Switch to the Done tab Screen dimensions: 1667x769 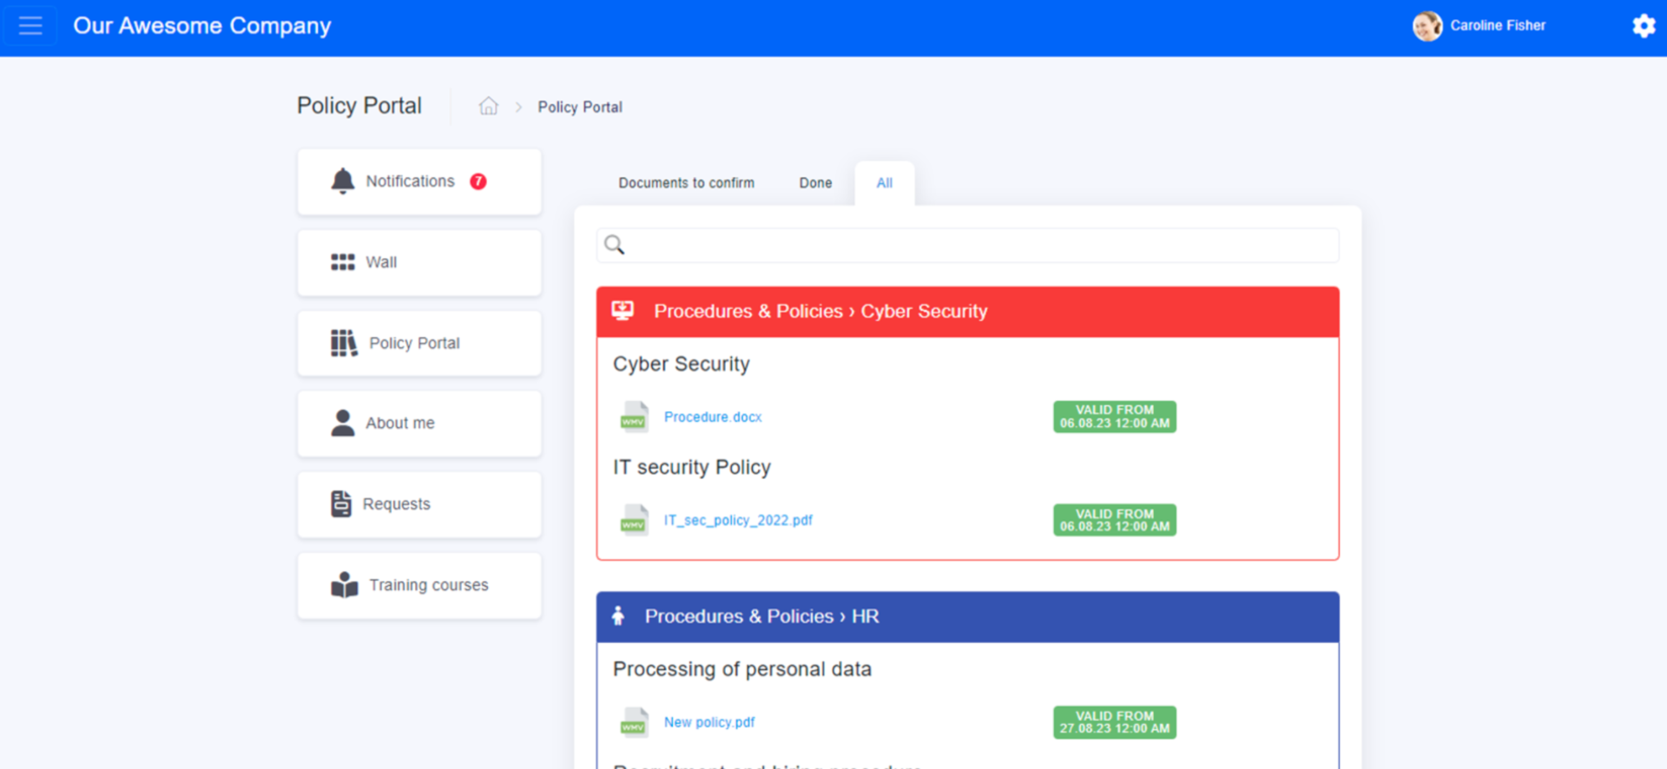(815, 183)
